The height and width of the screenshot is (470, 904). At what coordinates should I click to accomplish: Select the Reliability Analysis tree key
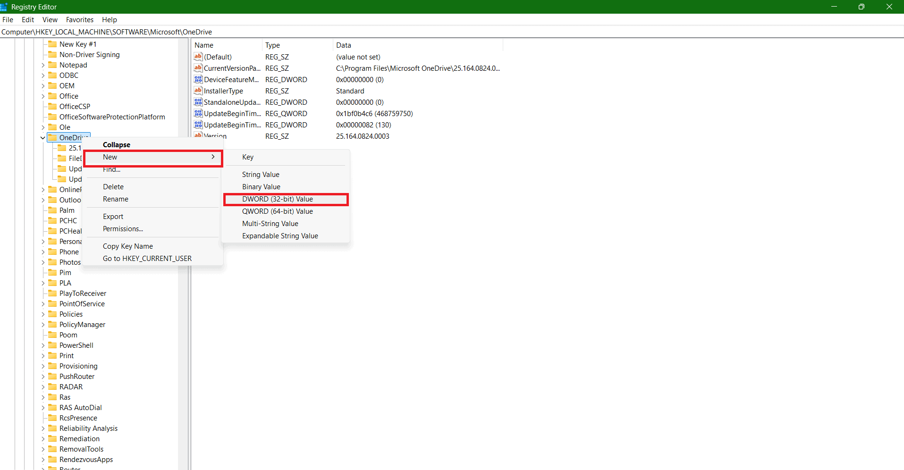[88, 428]
